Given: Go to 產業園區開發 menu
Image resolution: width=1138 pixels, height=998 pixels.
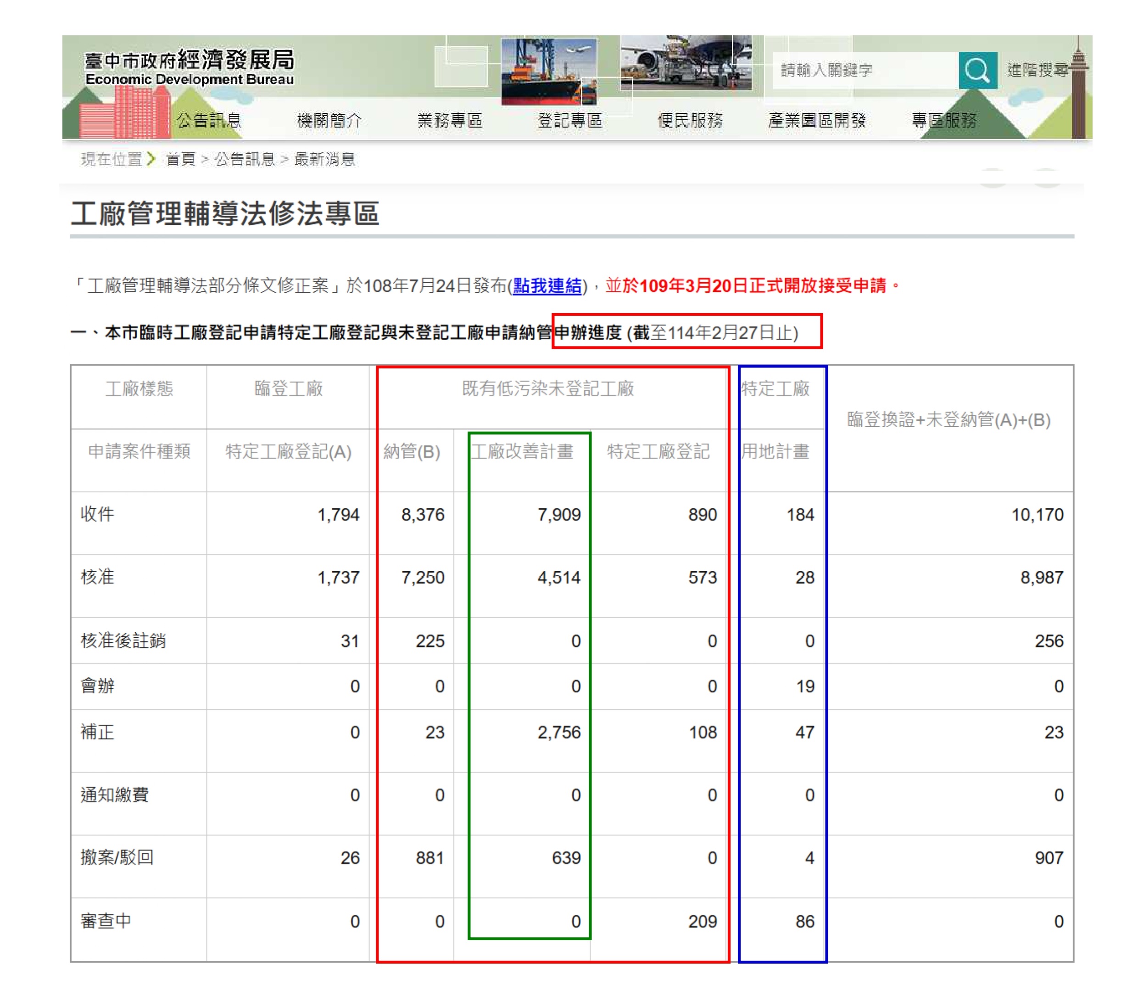Looking at the screenshot, I should (817, 120).
